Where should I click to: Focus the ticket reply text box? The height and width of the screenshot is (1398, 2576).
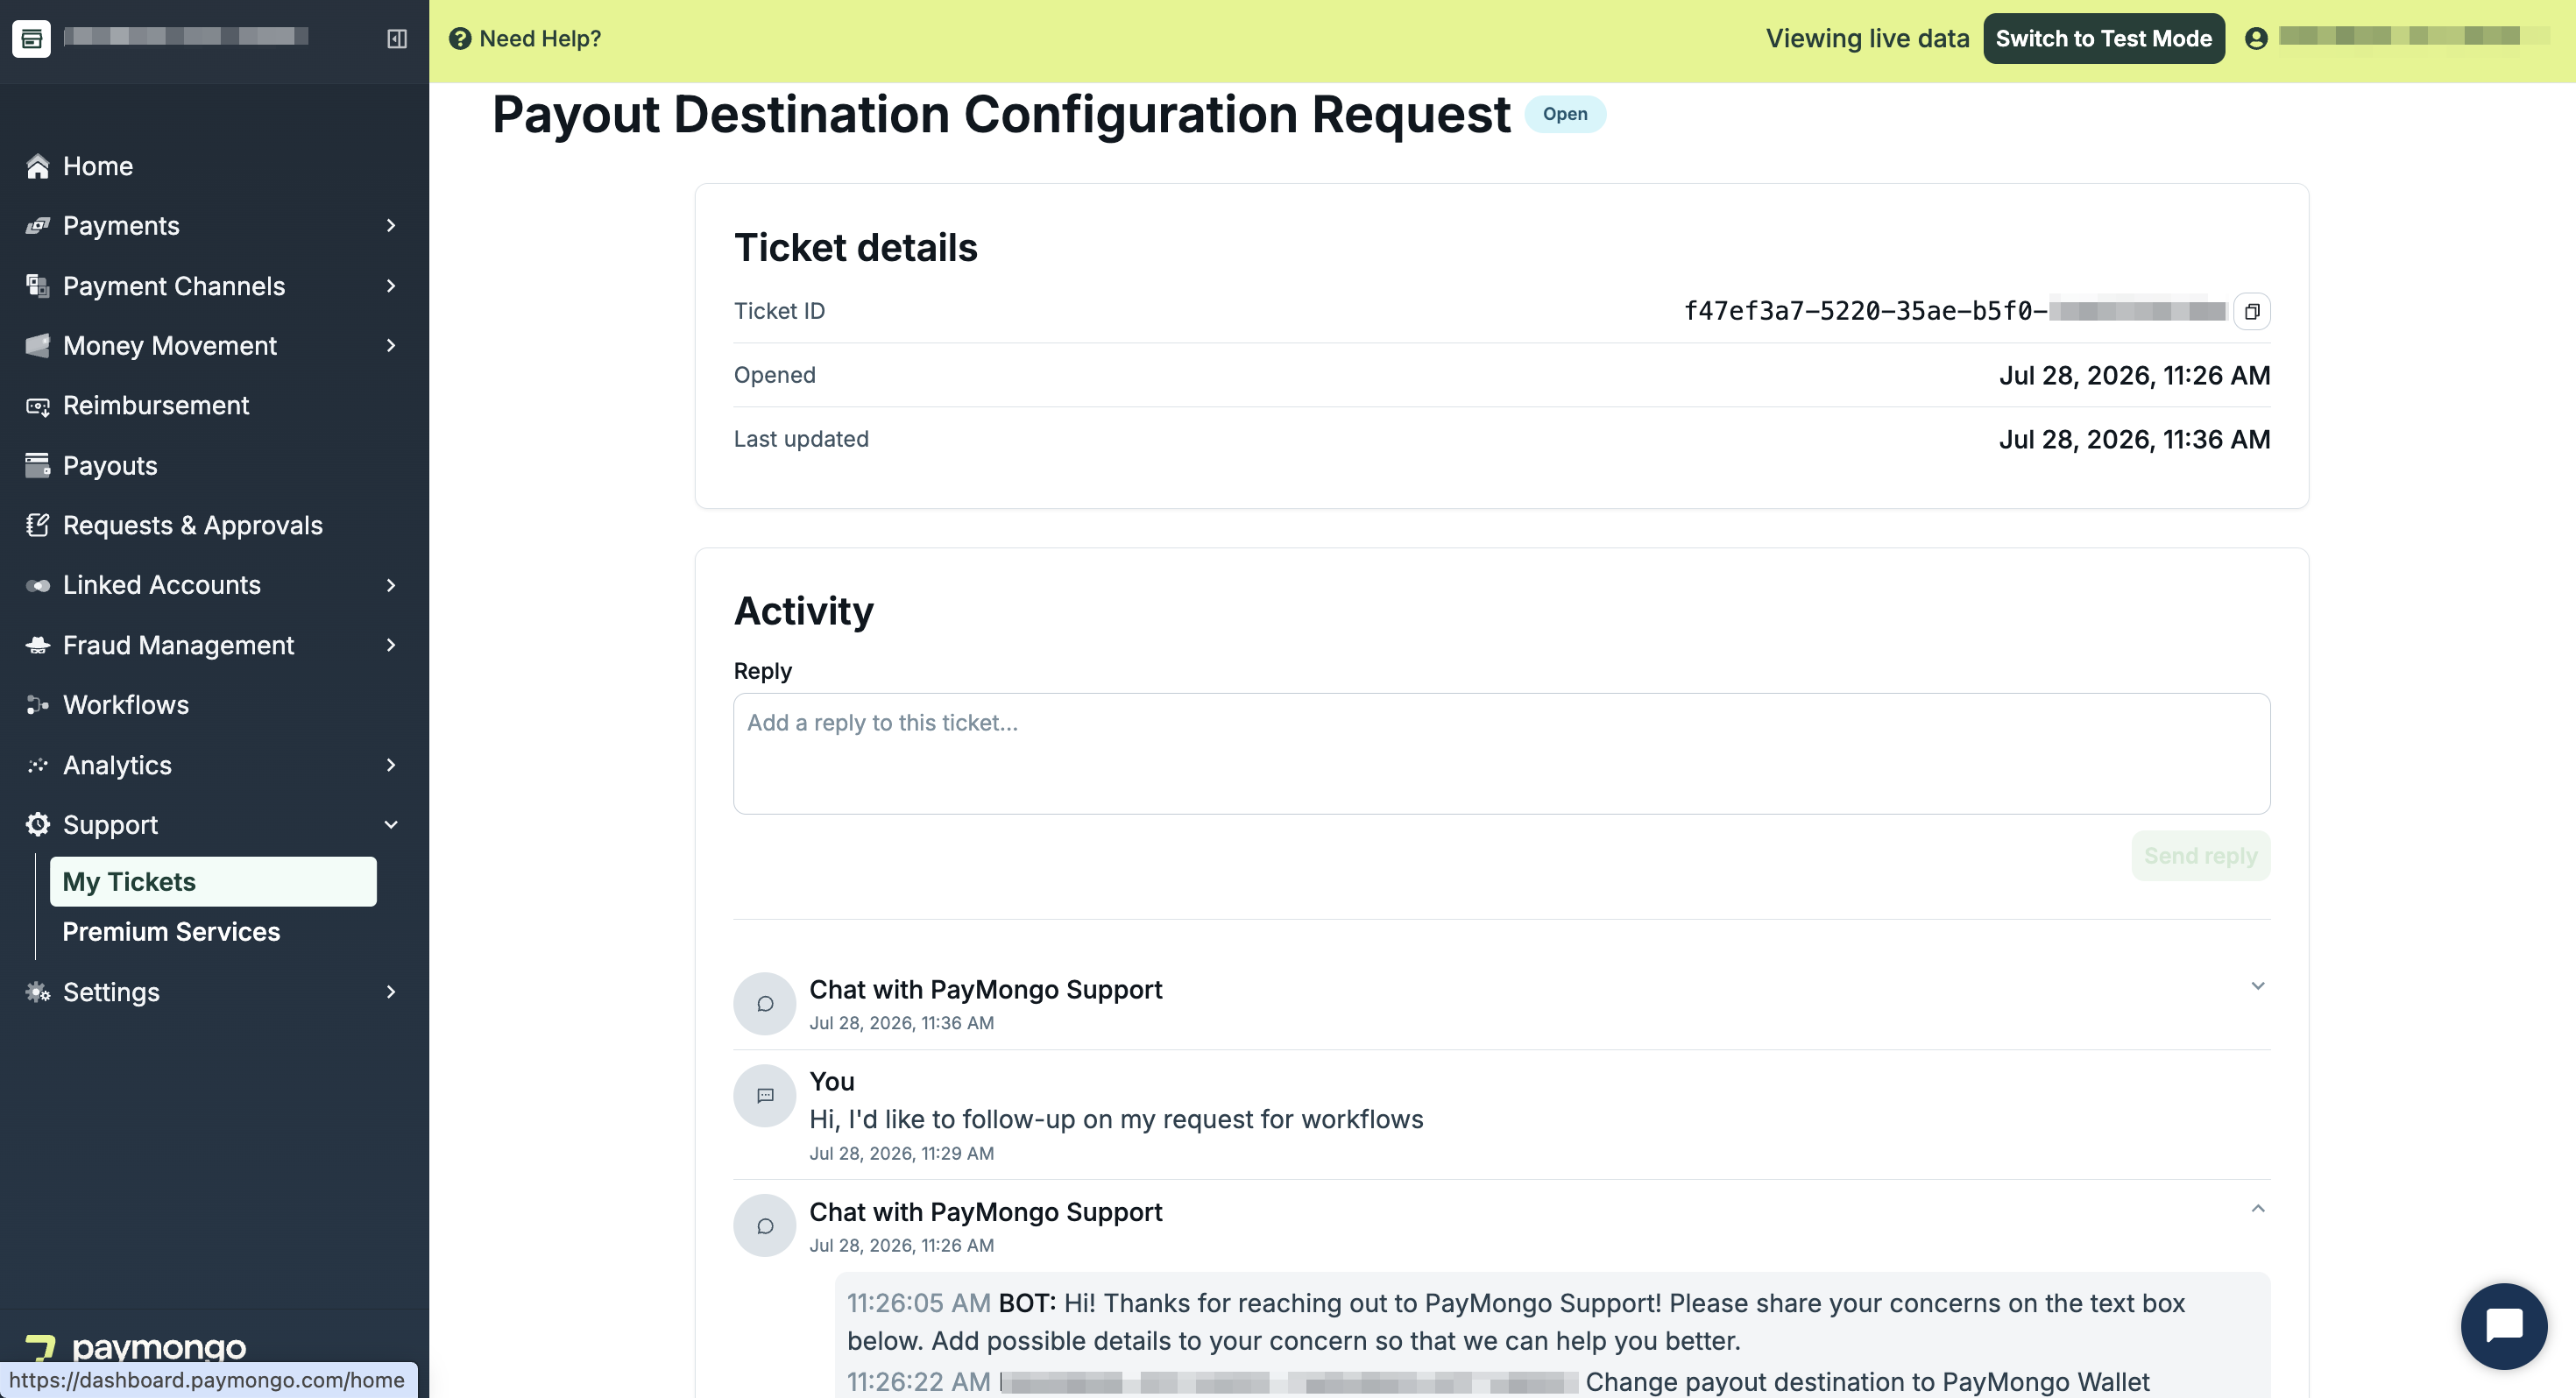click(1502, 754)
